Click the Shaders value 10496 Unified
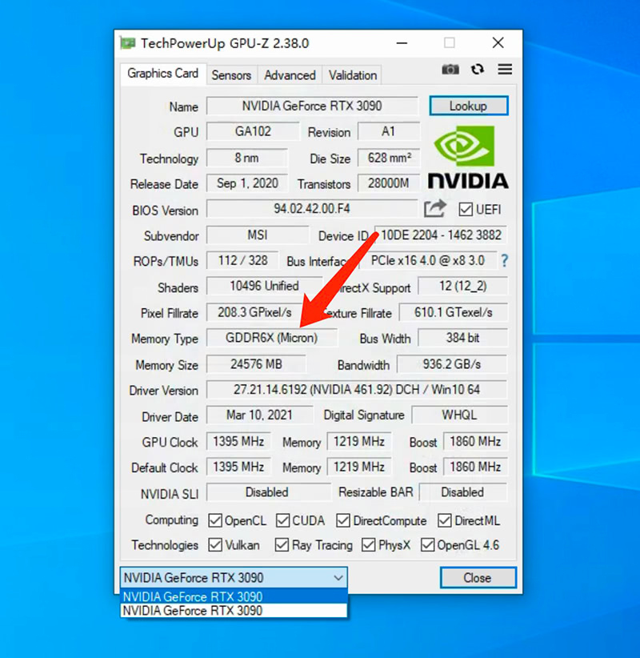The height and width of the screenshot is (658, 640). pos(265,287)
